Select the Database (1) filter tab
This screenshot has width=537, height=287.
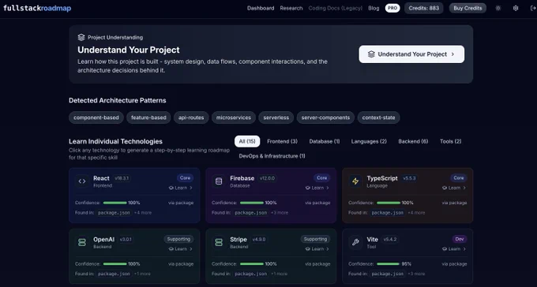point(325,141)
